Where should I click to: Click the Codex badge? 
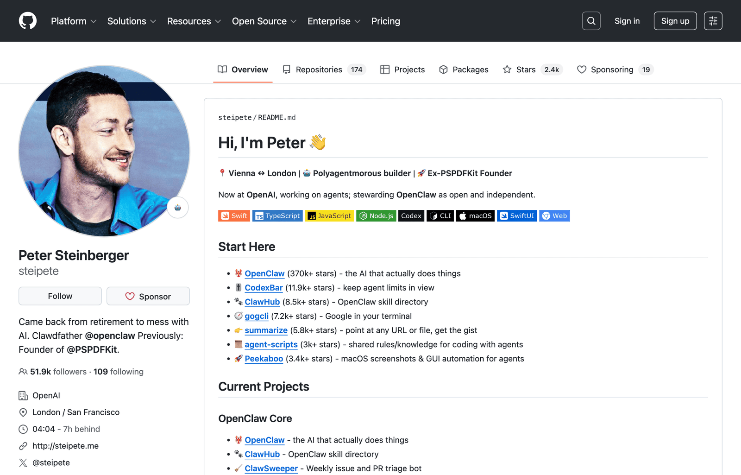tap(411, 216)
